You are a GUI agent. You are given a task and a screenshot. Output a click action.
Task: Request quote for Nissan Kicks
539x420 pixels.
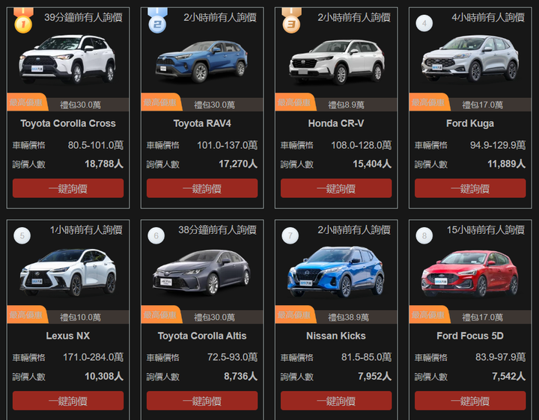click(336, 401)
